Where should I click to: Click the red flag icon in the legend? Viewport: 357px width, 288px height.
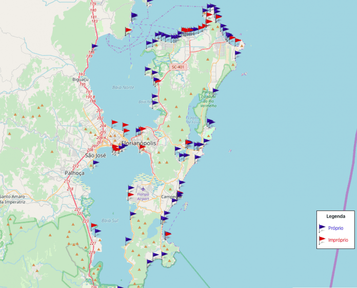point(322,240)
